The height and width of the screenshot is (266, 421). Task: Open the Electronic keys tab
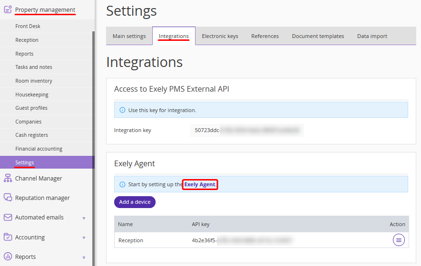tap(220, 36)
